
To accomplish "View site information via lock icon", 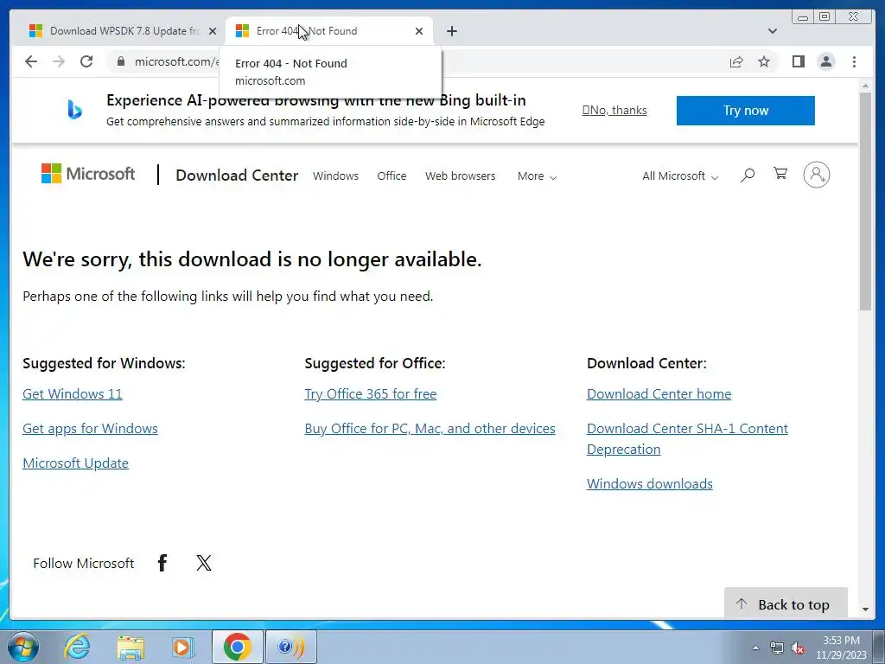I will pyautogui.click(x=121, y=61).
